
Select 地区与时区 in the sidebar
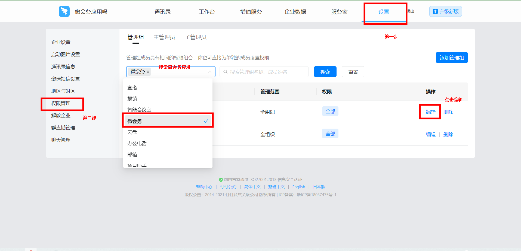click(63, 91)
